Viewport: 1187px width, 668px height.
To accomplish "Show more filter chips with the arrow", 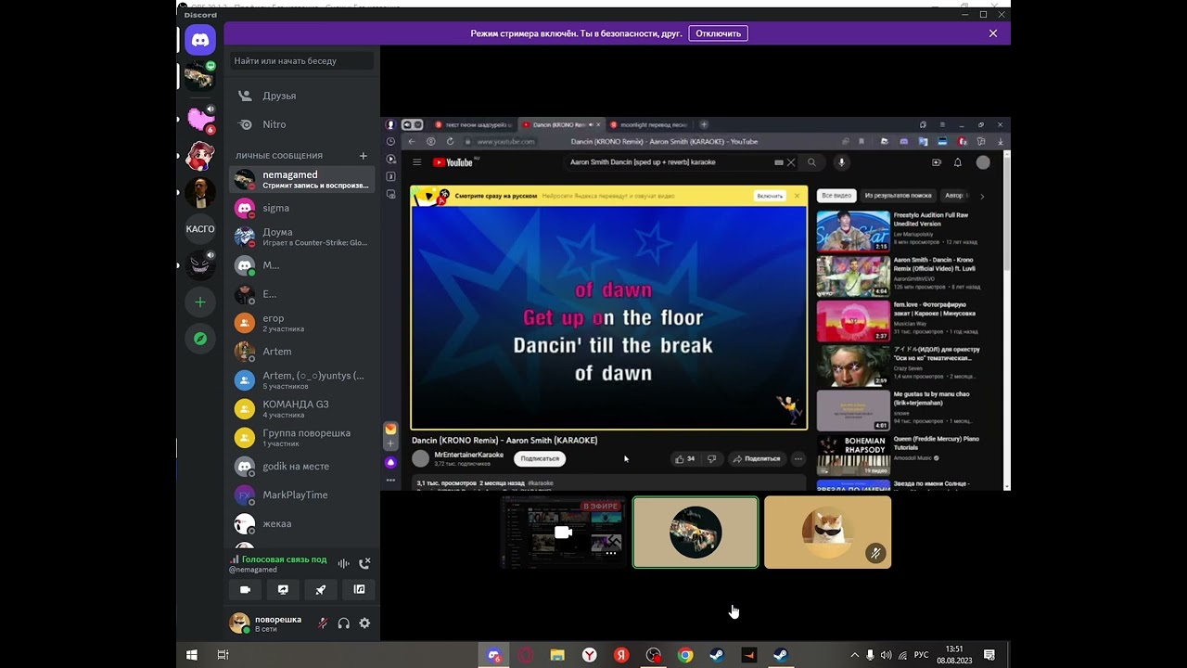I will pyautogui.click(x=982, y=196).
